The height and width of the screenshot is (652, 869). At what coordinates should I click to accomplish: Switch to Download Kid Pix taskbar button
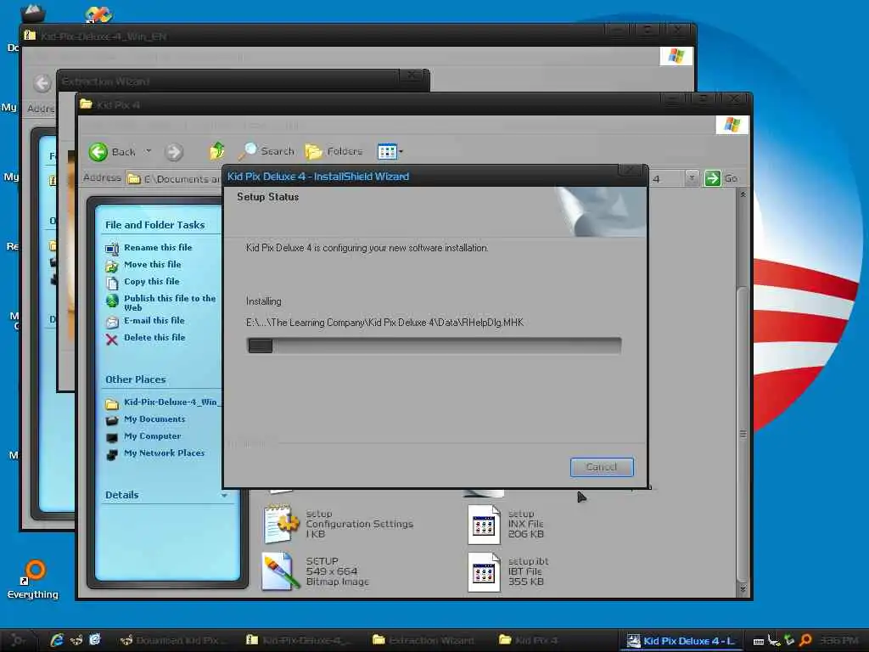(173, 640)
